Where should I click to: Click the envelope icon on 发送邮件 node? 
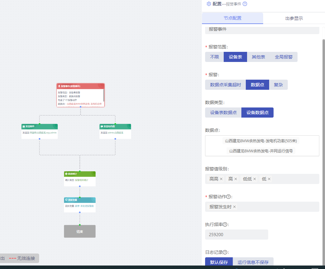click(23, 126)
